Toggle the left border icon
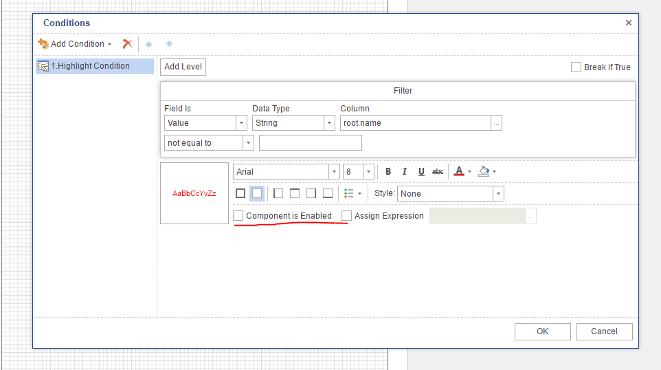661x370 pixels. coord(278,194)
